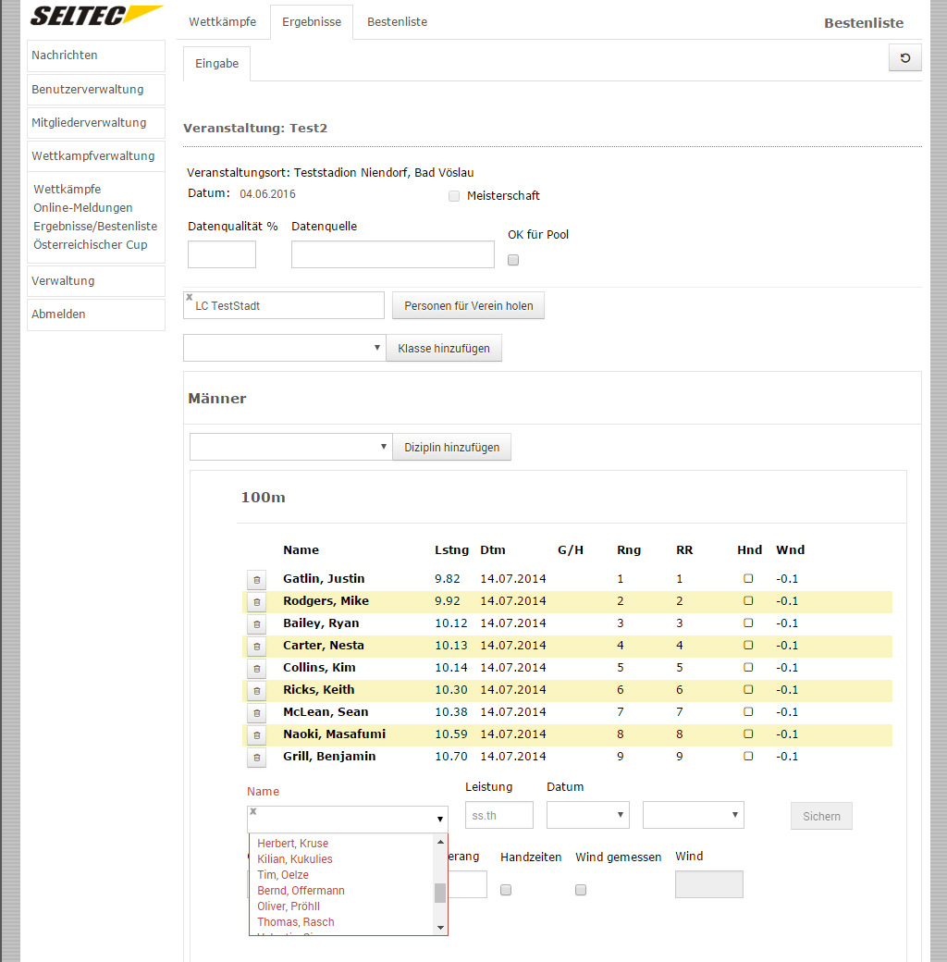Check the Wind gemessen checkbox
This screenshot has height=962, width=947.
click(x=581, y=890)
